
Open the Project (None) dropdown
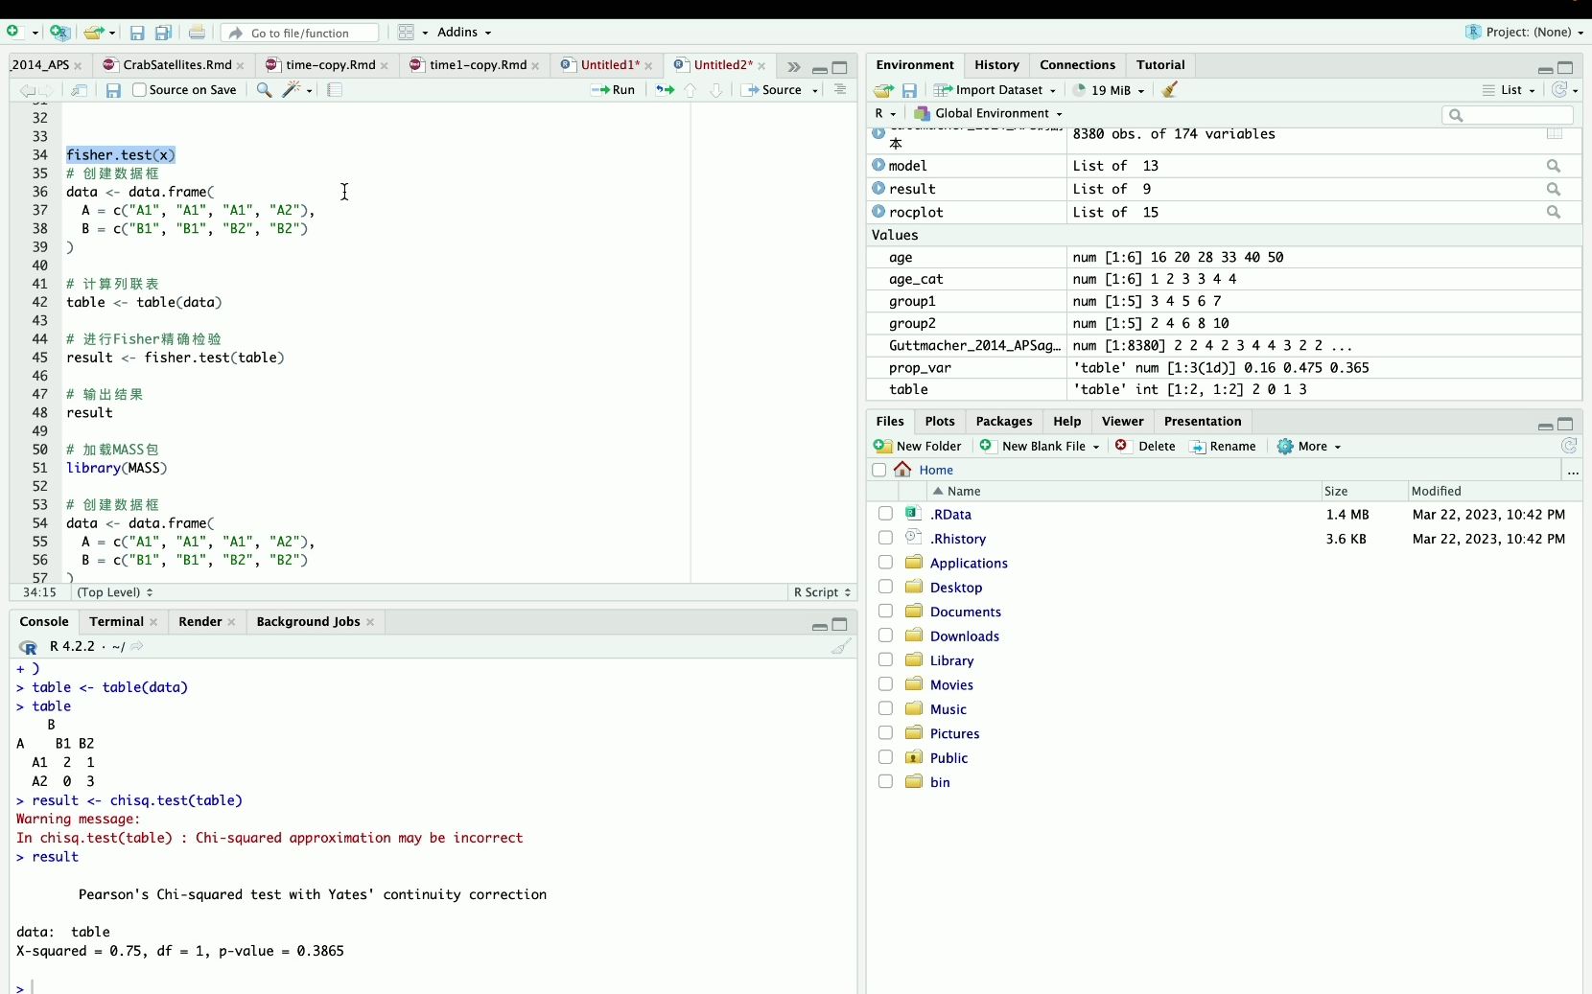coord(1525,32)
